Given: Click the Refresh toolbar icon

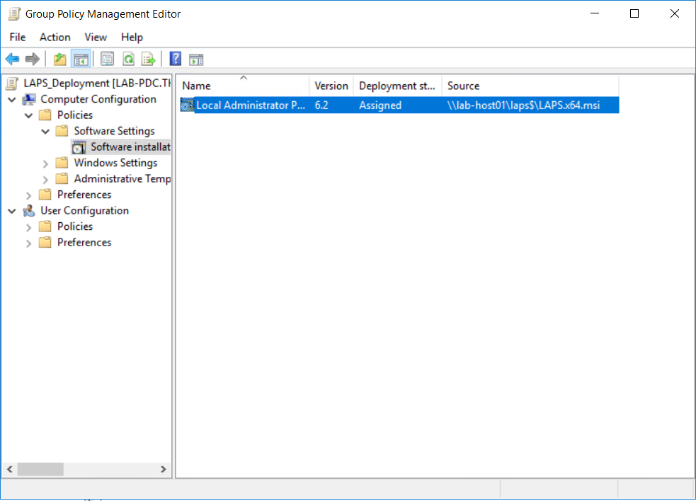Looking at the screenshot, I should (128, 59).
